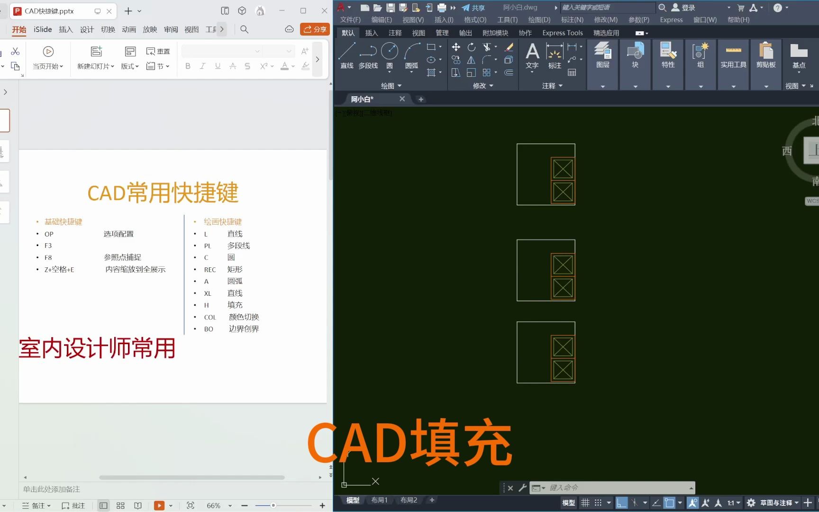Select the 直线 (Line) drawing tool
819x512 pixels.
pos(346,56)
